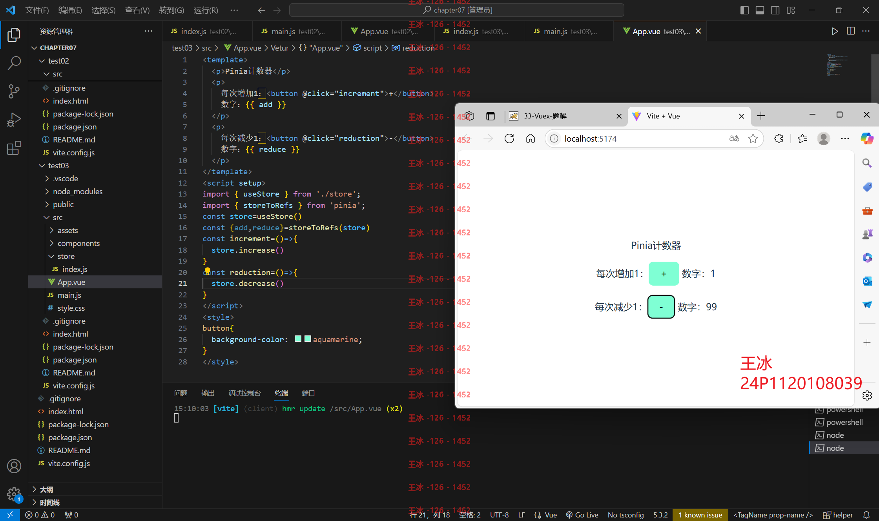Switch to main.js test02 editor tab
The height and width of the screenshot is (521, 879).
[x=297, y=31]
